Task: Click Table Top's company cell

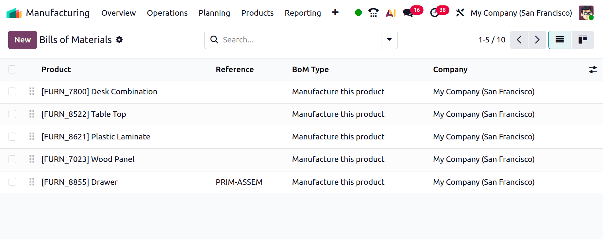Action: [x=484, y=114]
